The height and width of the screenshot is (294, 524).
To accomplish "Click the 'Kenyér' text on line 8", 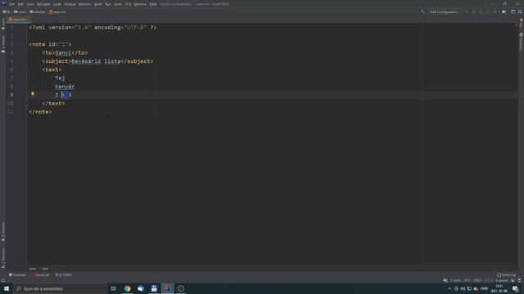I will pyautogui.click(x=65, y=87).
